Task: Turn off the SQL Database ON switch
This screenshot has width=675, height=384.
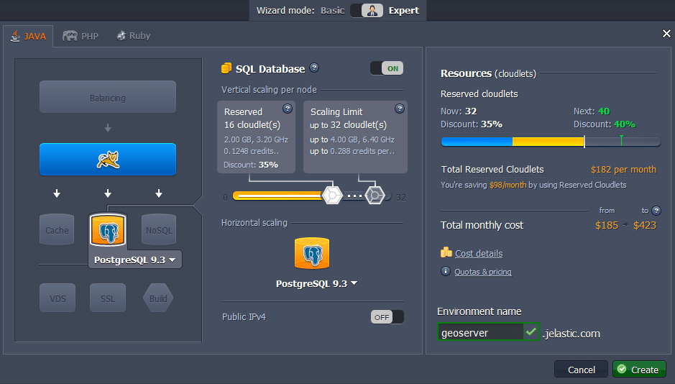Action: [387, 68]
